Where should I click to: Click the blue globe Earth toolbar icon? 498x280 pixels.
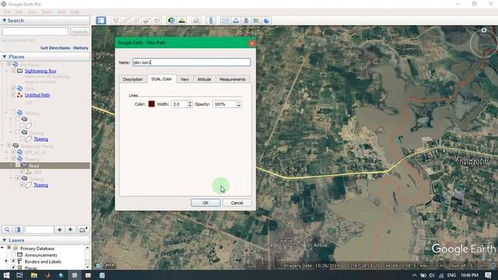[266, 21]
